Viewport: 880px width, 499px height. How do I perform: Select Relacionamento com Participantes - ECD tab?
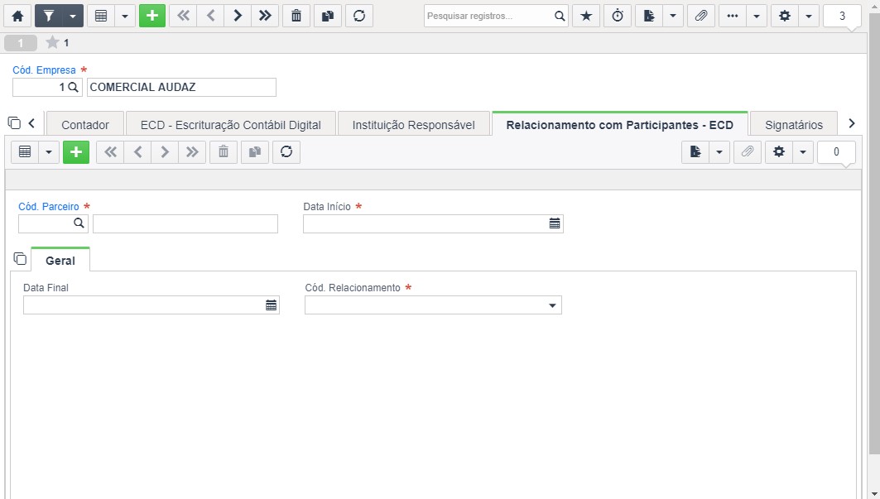pyautogui.click(x=619, y=125)
